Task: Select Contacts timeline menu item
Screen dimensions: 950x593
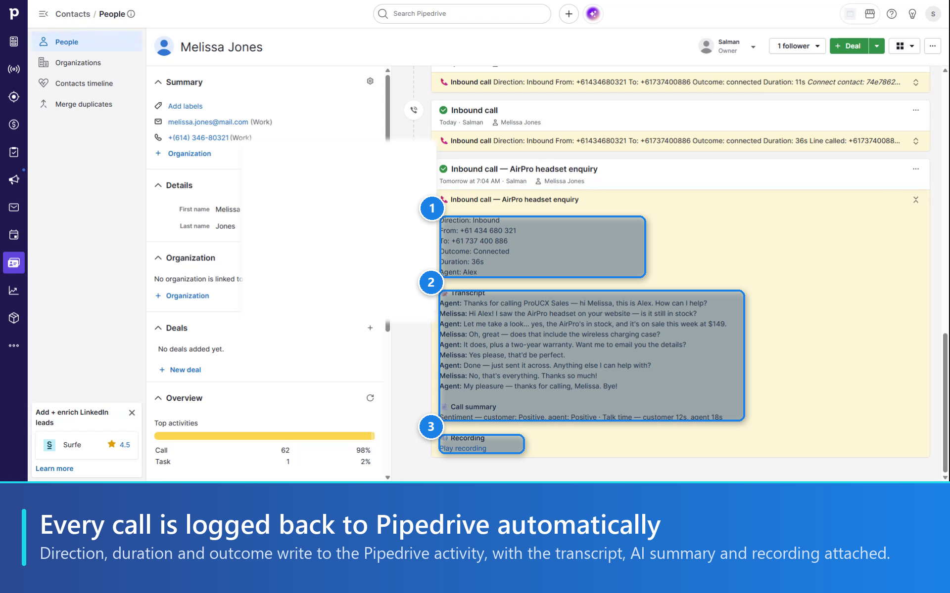Action: [87, 84]
